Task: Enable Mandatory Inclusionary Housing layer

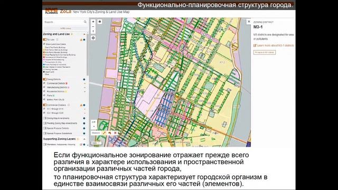Action: click(x=44, y=144)
